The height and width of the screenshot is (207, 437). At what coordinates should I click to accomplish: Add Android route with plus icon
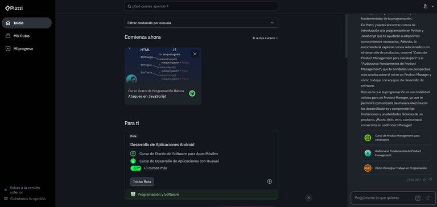[x=270, y=181]
